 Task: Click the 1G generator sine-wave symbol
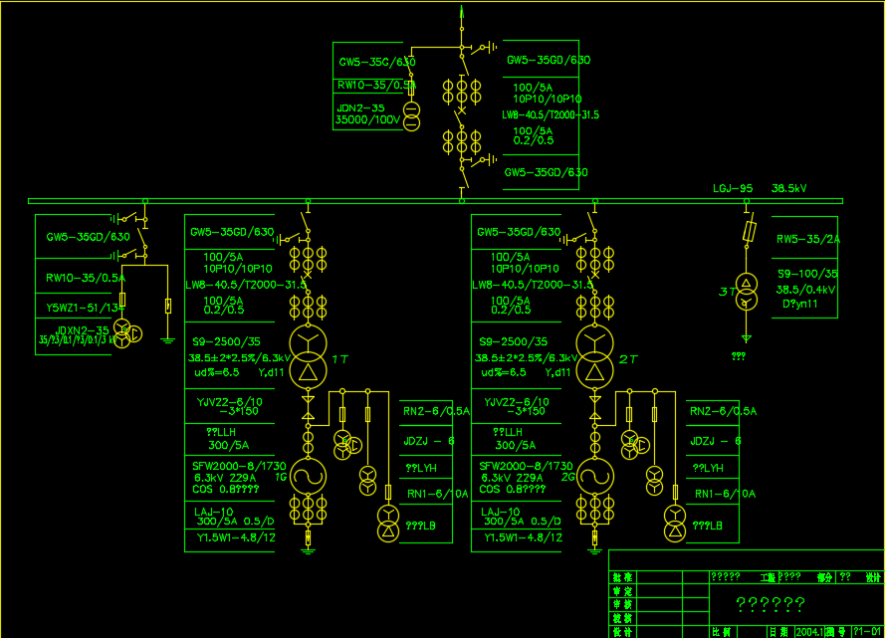coord(309,476)
